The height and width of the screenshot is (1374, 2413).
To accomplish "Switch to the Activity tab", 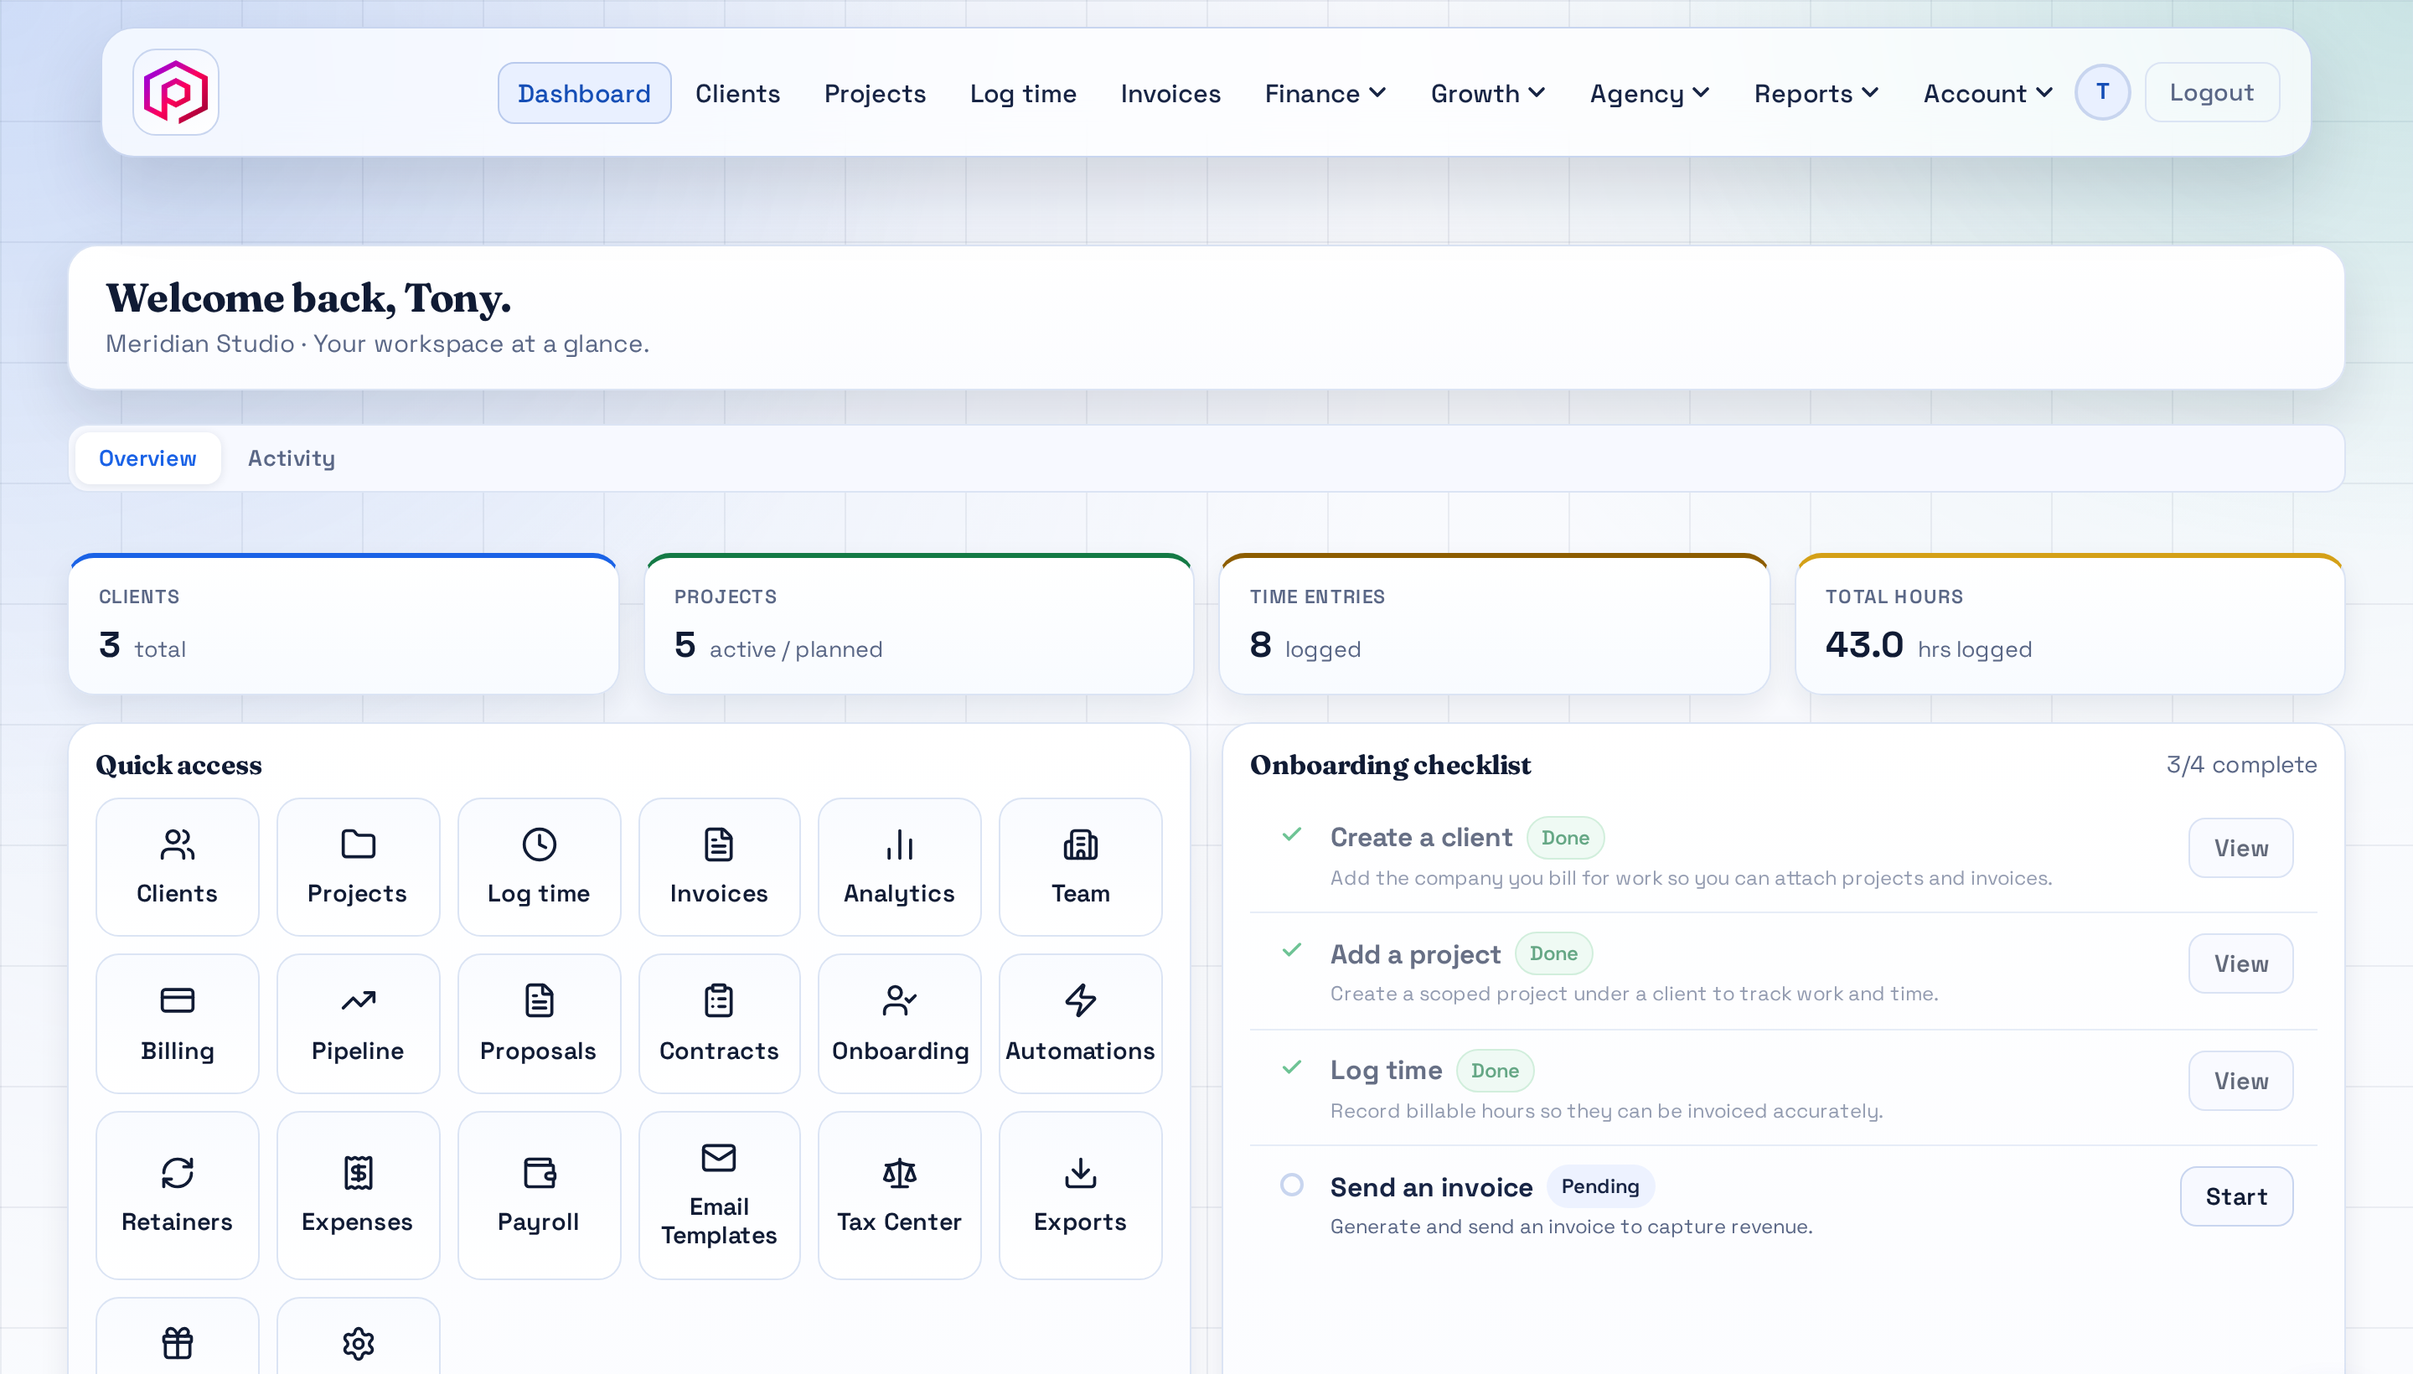I will point(291,458).
